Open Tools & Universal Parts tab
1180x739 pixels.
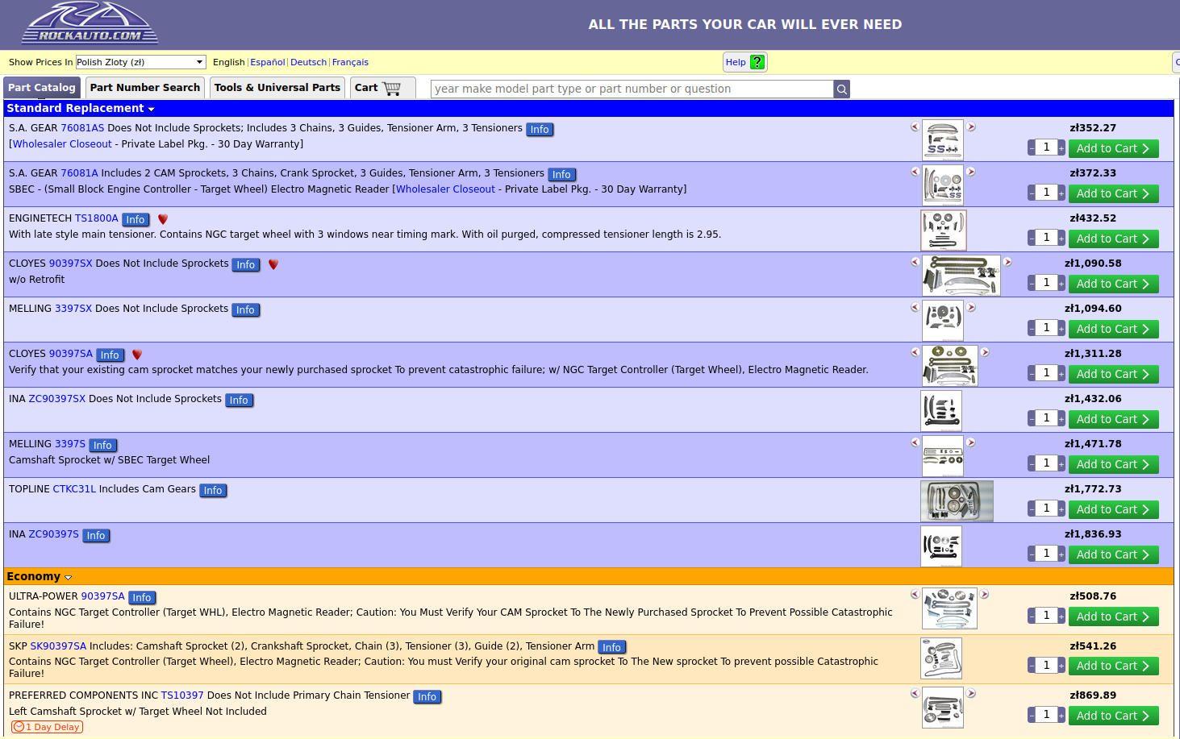(x=277, y=88)
